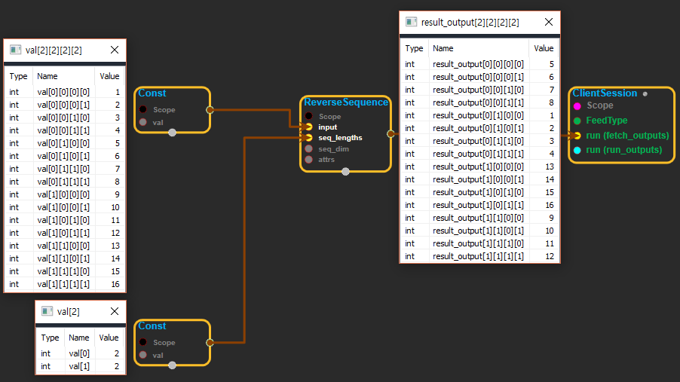Image resolution: width=680 pixels, height=382 pixels.
Task: Expand the top Const node bottom handle
Action: coord(173,133)
